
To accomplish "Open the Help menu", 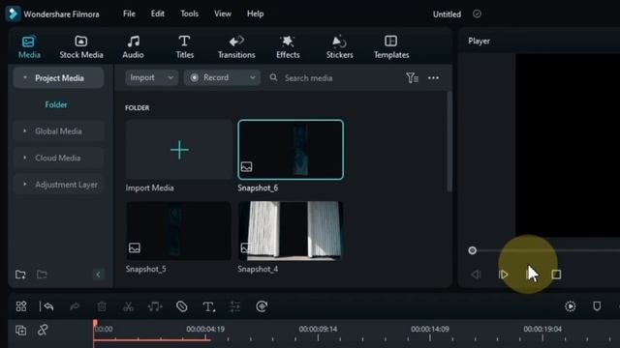I will click(255, 14).
